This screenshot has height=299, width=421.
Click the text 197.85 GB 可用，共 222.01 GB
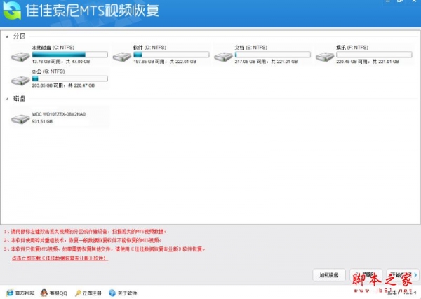pos(165,62)
